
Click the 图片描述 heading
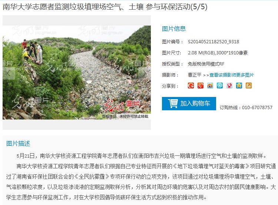click(18, 144)
